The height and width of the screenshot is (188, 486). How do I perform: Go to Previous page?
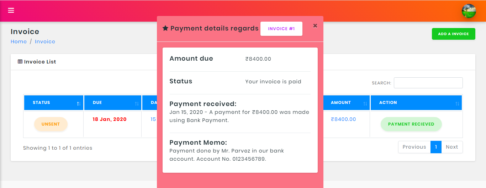pyautogui.click(x=414, y=147)
